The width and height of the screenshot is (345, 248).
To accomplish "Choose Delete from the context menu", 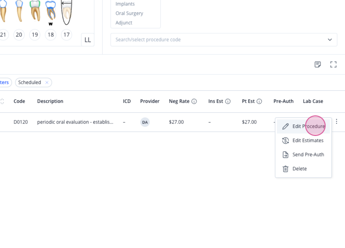I will pos(303,169).
